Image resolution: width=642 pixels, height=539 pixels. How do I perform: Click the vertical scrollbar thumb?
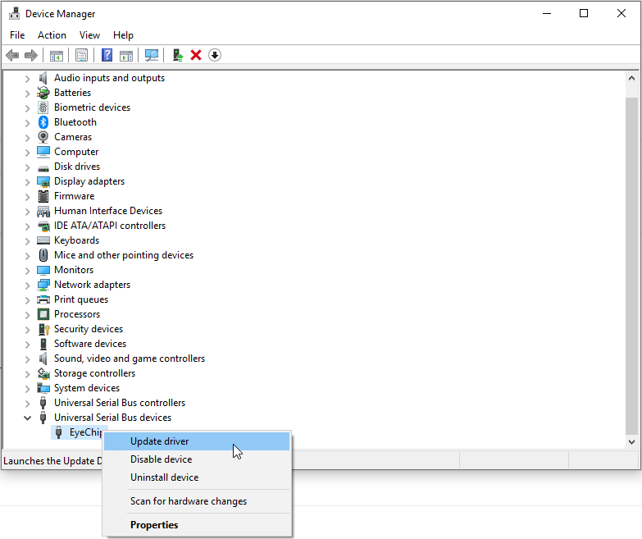(631, 267)
